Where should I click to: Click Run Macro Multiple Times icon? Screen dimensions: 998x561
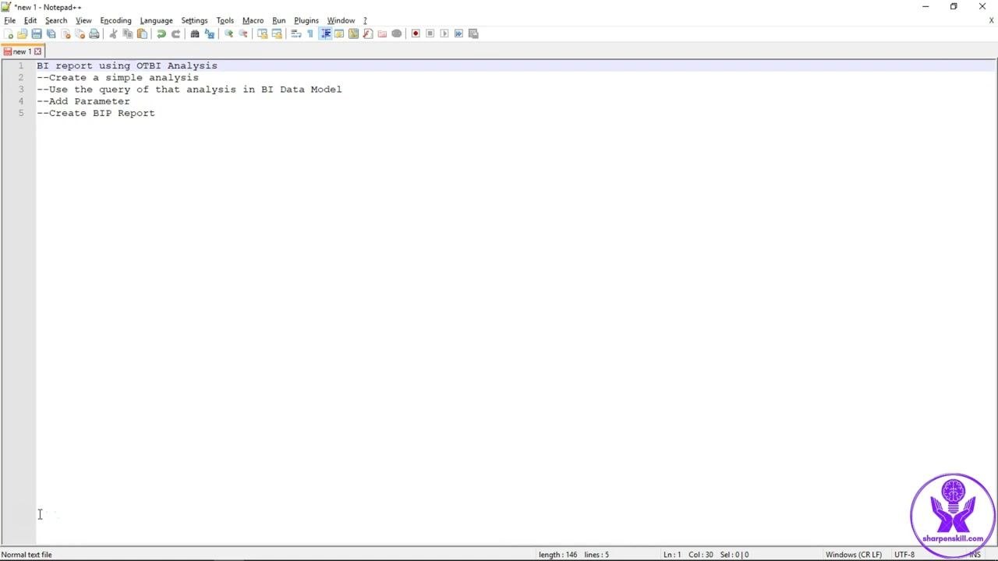click(458, 34)
